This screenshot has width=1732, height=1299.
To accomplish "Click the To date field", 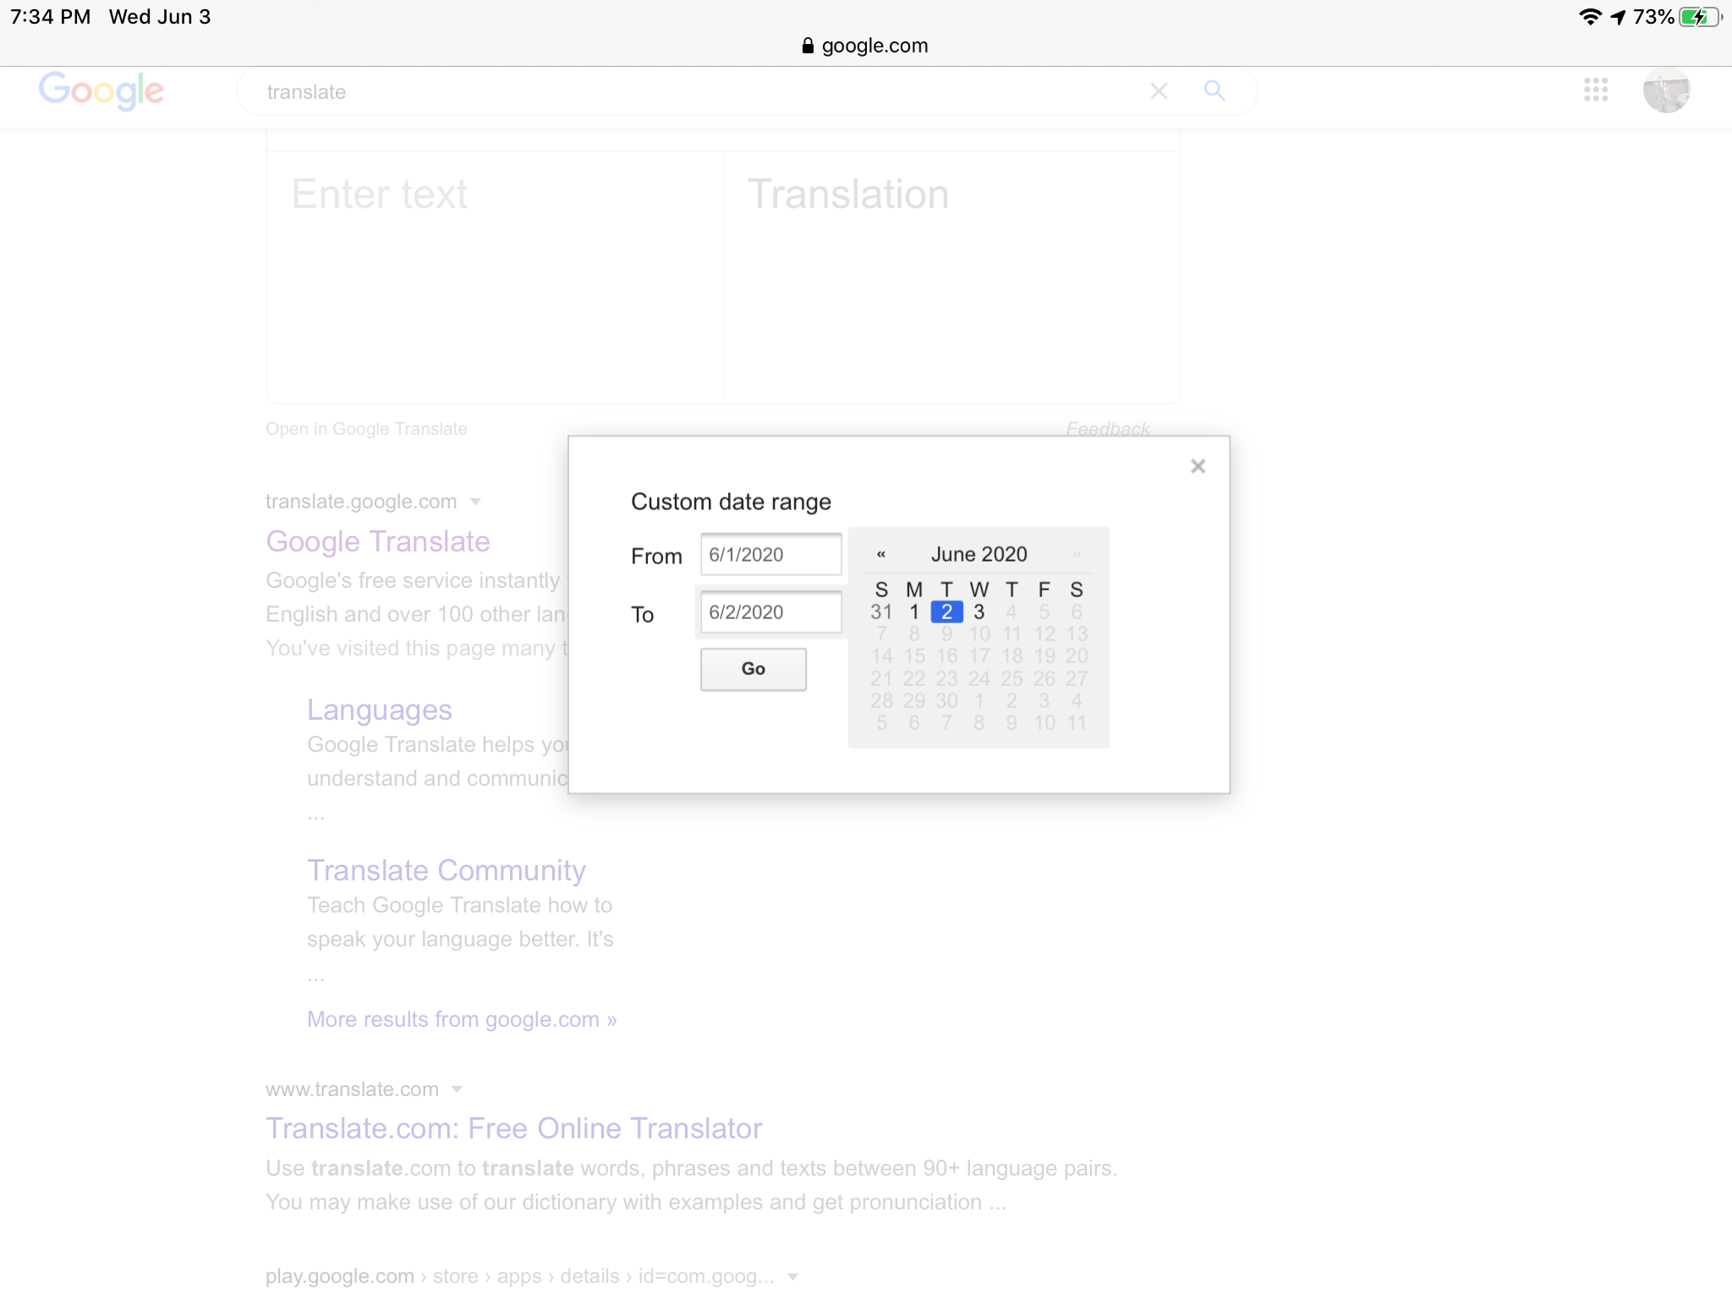I will click(x=770, y=612).
